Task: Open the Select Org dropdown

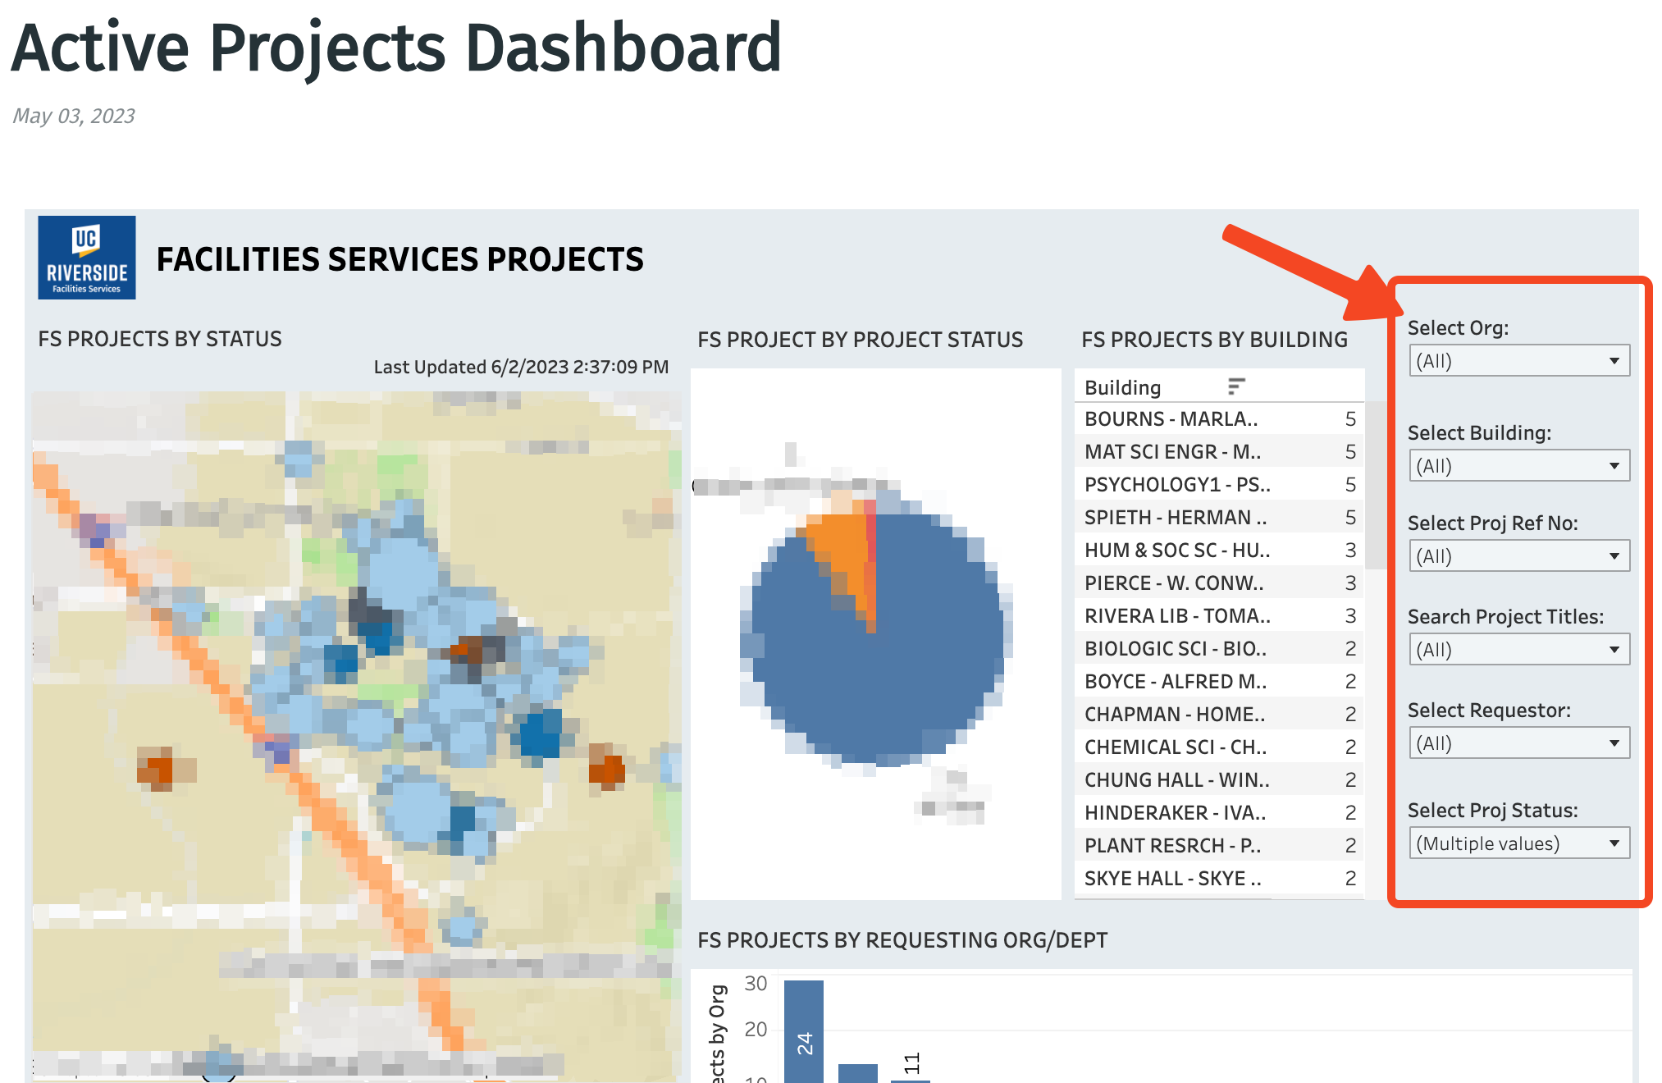Action: 1518,361
